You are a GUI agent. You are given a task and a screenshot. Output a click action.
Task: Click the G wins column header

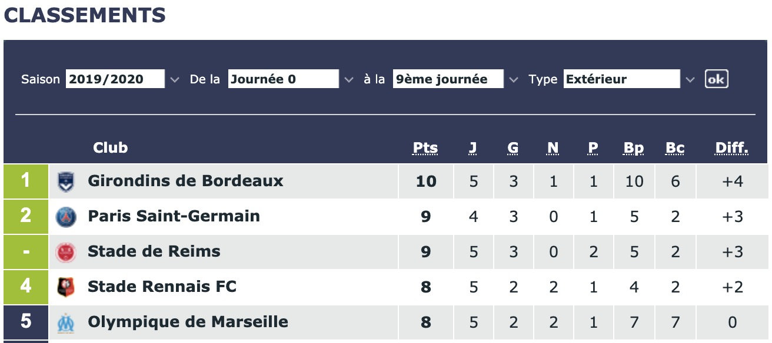(x=513, y=148)
